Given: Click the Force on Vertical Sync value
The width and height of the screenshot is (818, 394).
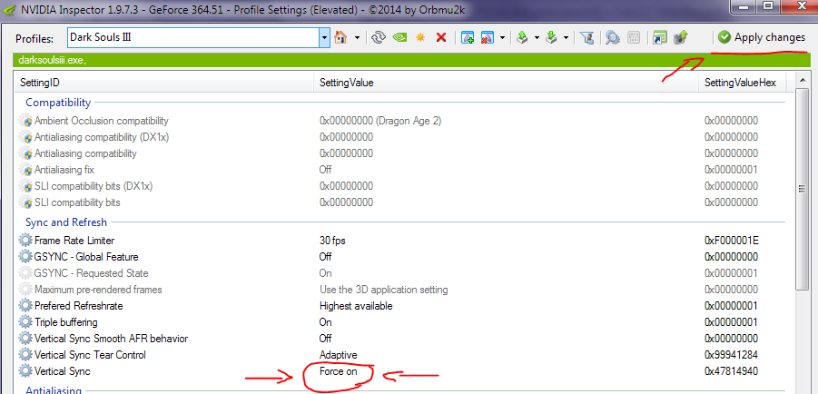Looking at the screenshot, I should pos(339,371).
